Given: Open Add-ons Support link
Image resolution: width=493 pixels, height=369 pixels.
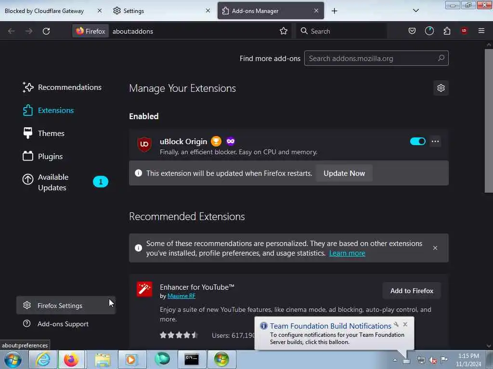Looking at the screenshot, I should (x=56, y=324).
